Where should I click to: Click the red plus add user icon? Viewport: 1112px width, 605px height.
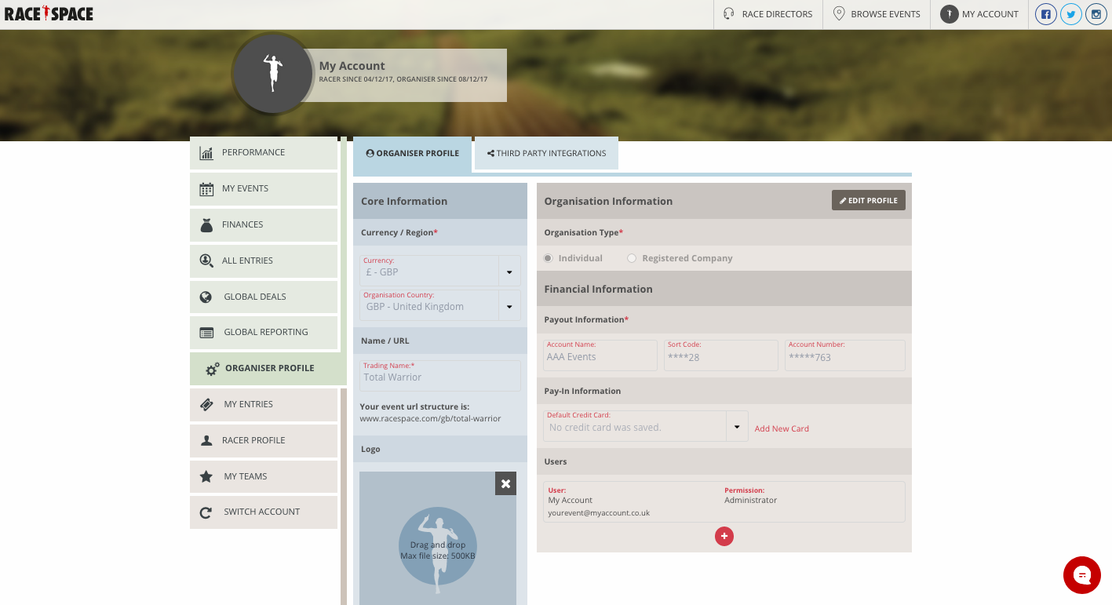coord(724,536)
